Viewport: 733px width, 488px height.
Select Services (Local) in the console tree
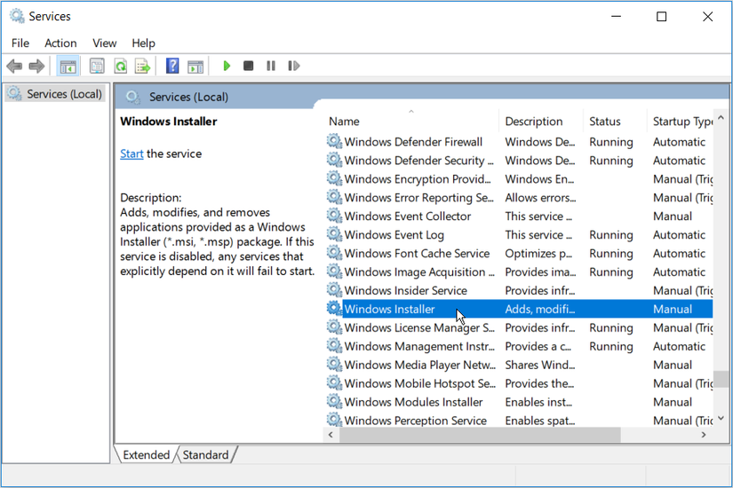(x=64, y=94)
